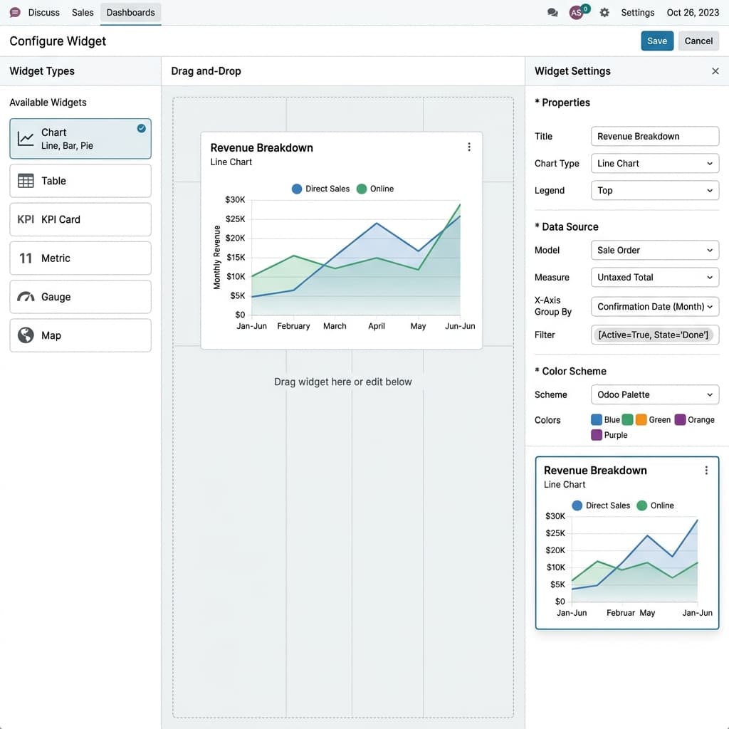Select the Dashboards tab

(131, 13)
